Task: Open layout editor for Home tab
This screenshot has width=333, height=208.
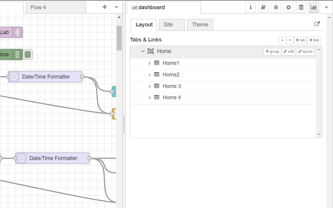Action: pyautogui.click(x=305, y=52)
